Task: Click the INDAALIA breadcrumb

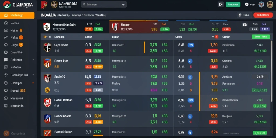Action: 49,15
